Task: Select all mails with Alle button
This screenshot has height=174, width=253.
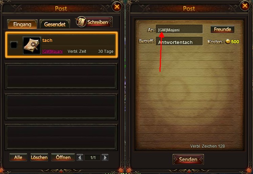Action: pos(18,157)
